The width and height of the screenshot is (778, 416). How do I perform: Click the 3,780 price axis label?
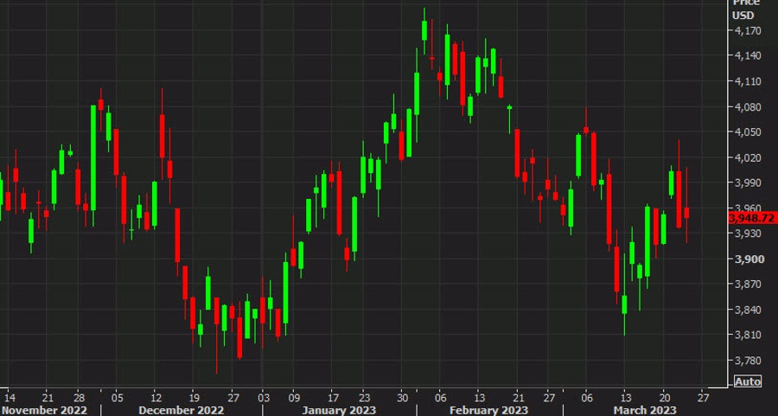tap(747, 361)
